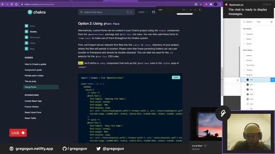Screen dimensions: 275x154
Task: Click the browser back arrow
Action: pyautogui.click(x=3, y=4)
